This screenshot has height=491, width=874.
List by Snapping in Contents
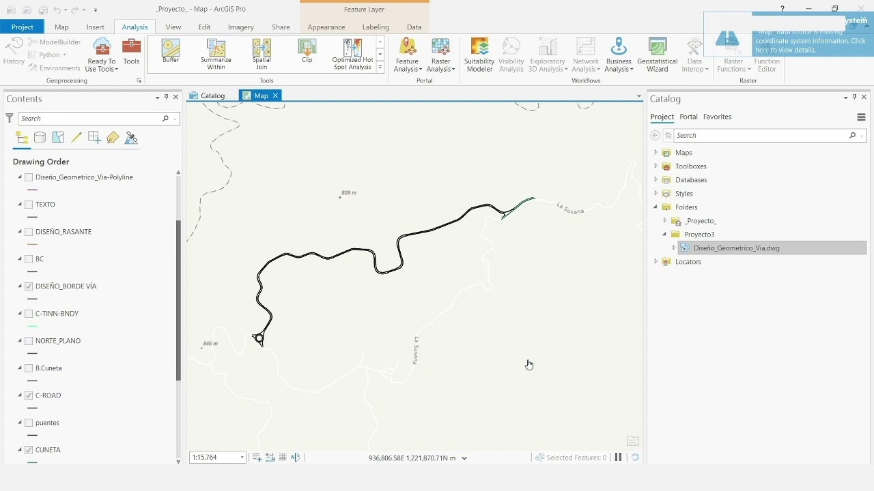tap(94, 138)
